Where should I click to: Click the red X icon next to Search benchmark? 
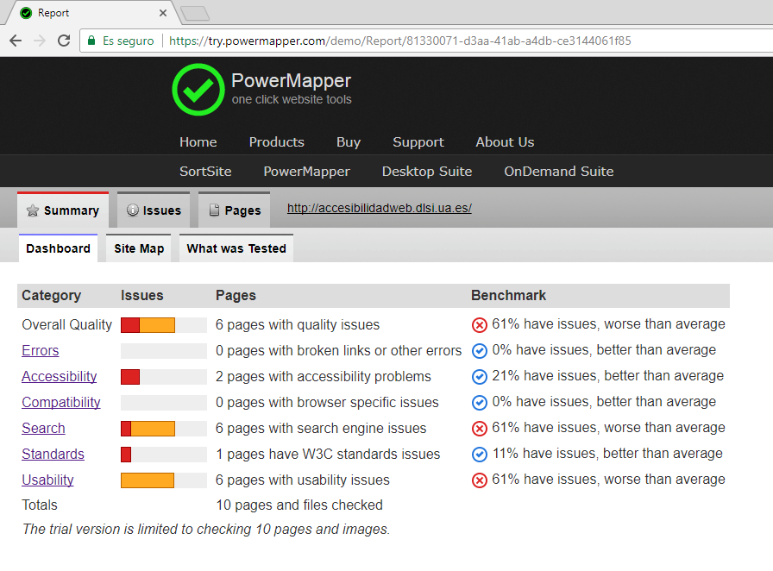[478, 428]
